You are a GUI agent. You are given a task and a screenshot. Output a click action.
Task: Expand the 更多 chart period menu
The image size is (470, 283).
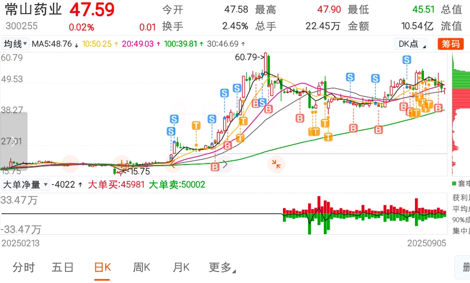(222, 267)
